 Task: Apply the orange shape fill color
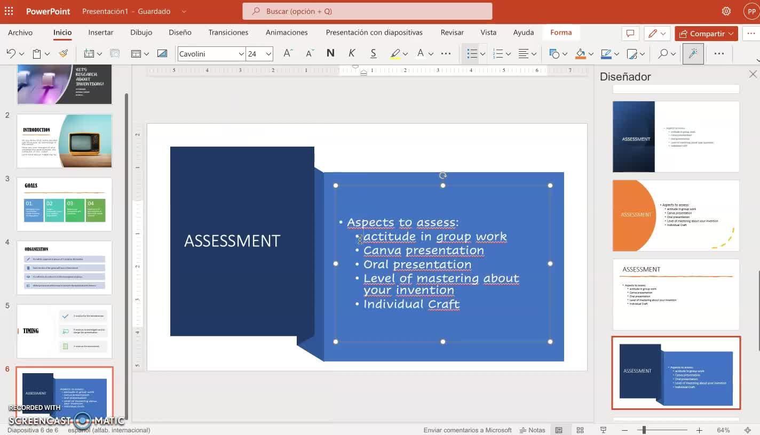coord(580,53)
